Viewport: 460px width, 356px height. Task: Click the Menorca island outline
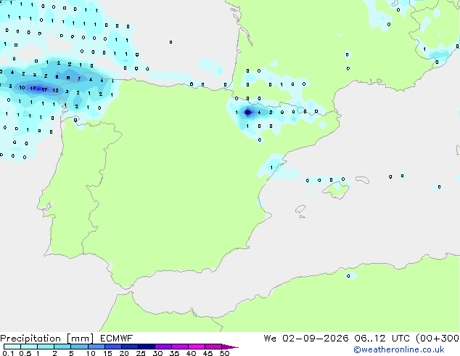click(363, 179)
